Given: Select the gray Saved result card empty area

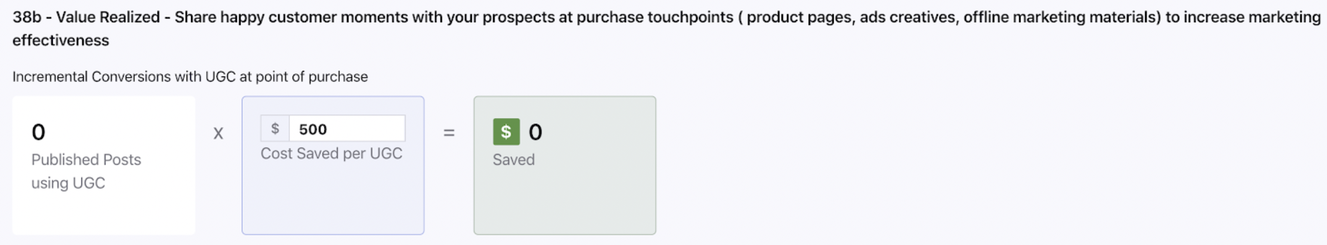Looking at the screenshot, I should (x=565, y=200).
